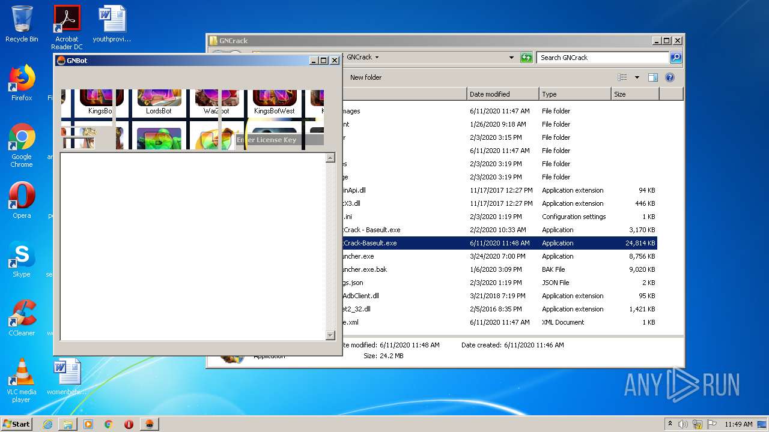Toggle the preview pane button
Image resolution: width=769 pixels, height=432 pixels.
click(x=653, y=77)
